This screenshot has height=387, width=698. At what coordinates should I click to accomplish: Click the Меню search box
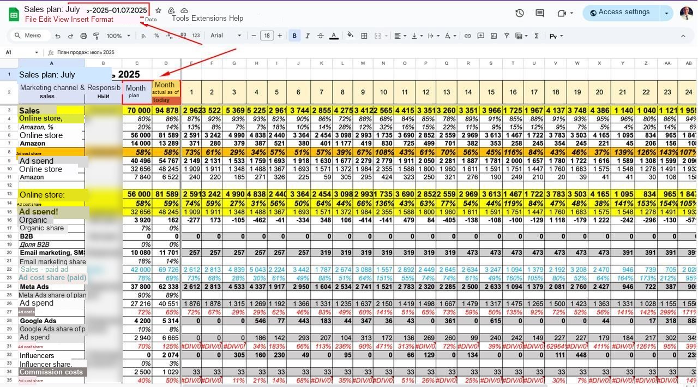tap(30, 36)
